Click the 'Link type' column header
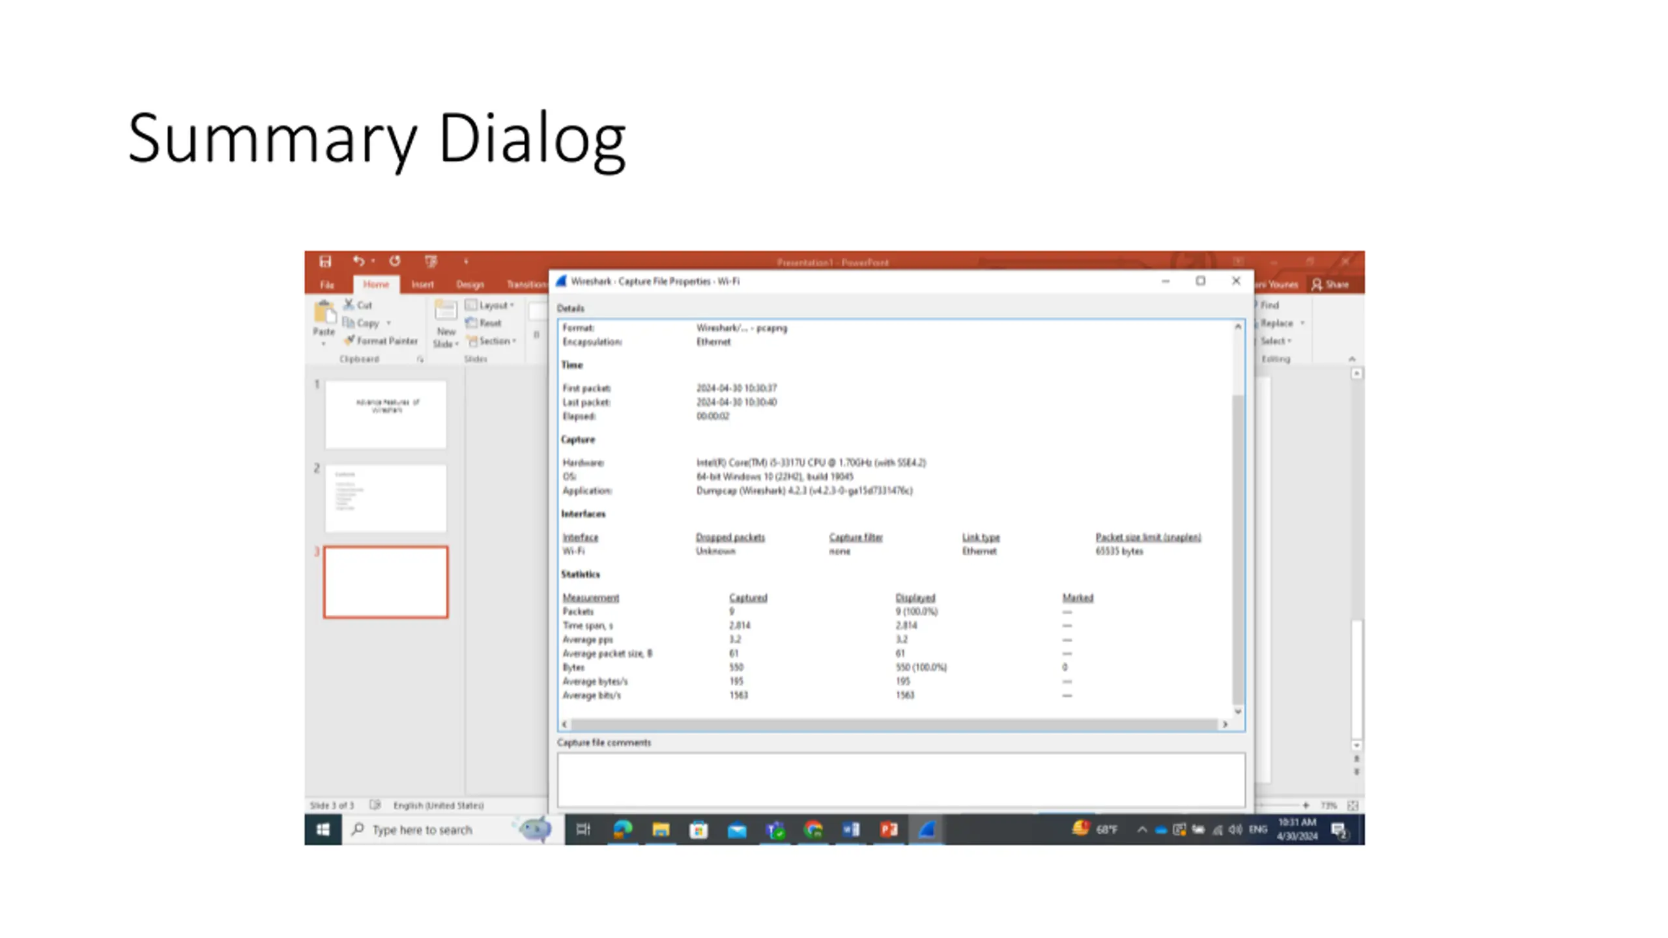Viewport: 1668px width, 938px height. pos(981,537)
